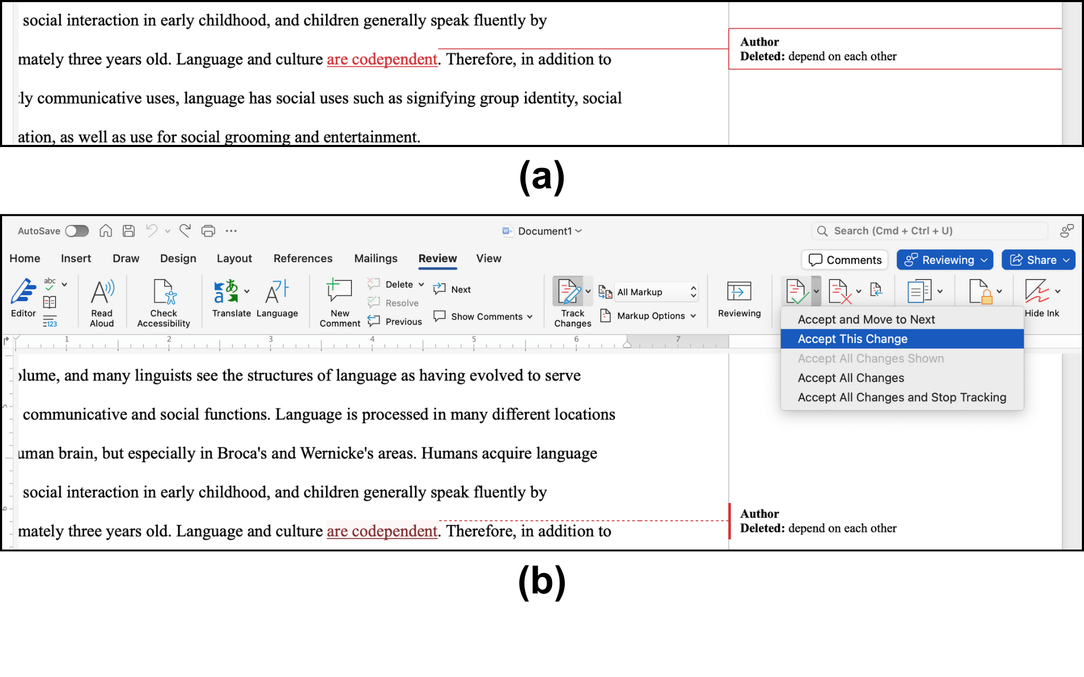This screenshot has height=677, width=1084.
Task: Click the Share button
Action: pyautogui.click(x=1038, y=260)
